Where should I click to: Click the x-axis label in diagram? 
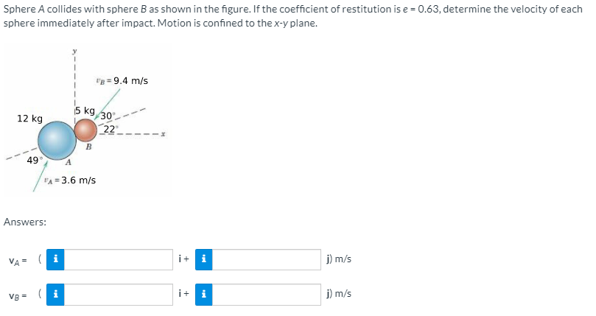[163, 134]
